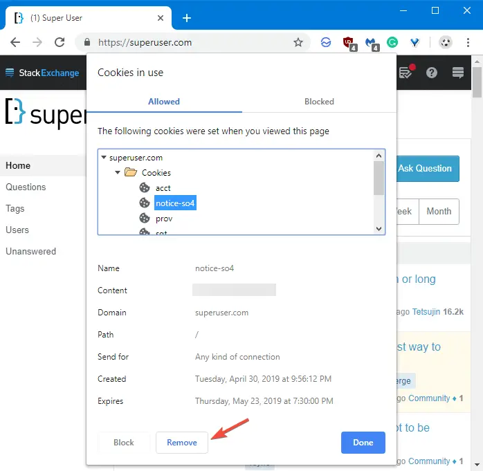
Task: Switch to the Blocked tab
Action: click(319, 102)
